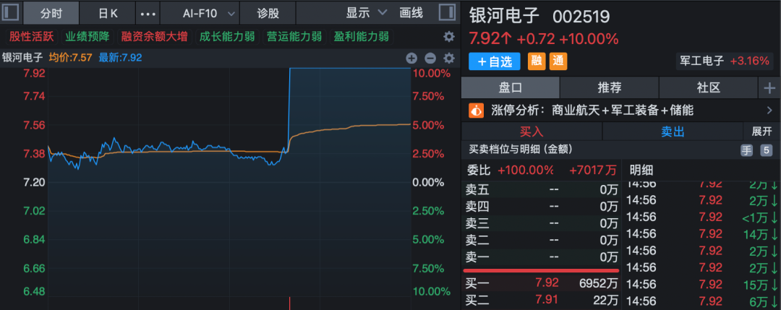Open chart settings gear beside zoom icons
Screen dimensions: 781x310
[448, 59]
